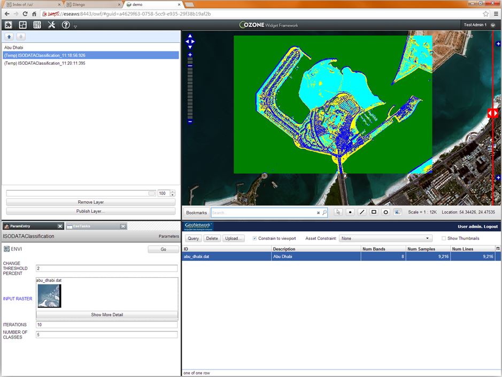This screenshot has height=377, width=502.
Task: Select the line drawing tool
Action: (362, 212)
